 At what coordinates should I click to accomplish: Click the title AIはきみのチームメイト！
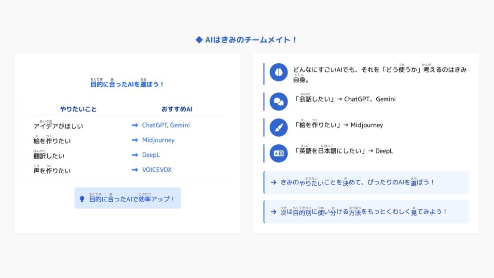(251, 40)
